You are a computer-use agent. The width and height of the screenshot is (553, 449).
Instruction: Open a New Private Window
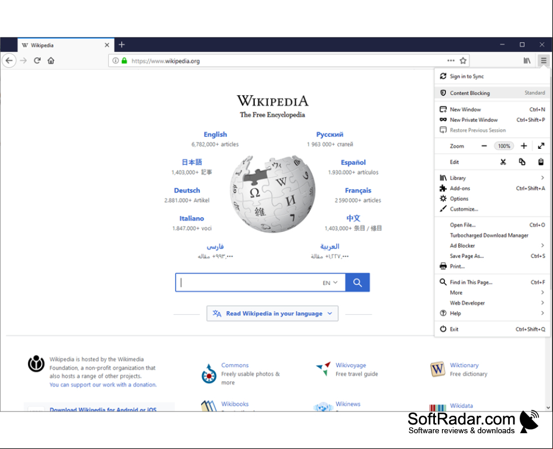[492, 120]
